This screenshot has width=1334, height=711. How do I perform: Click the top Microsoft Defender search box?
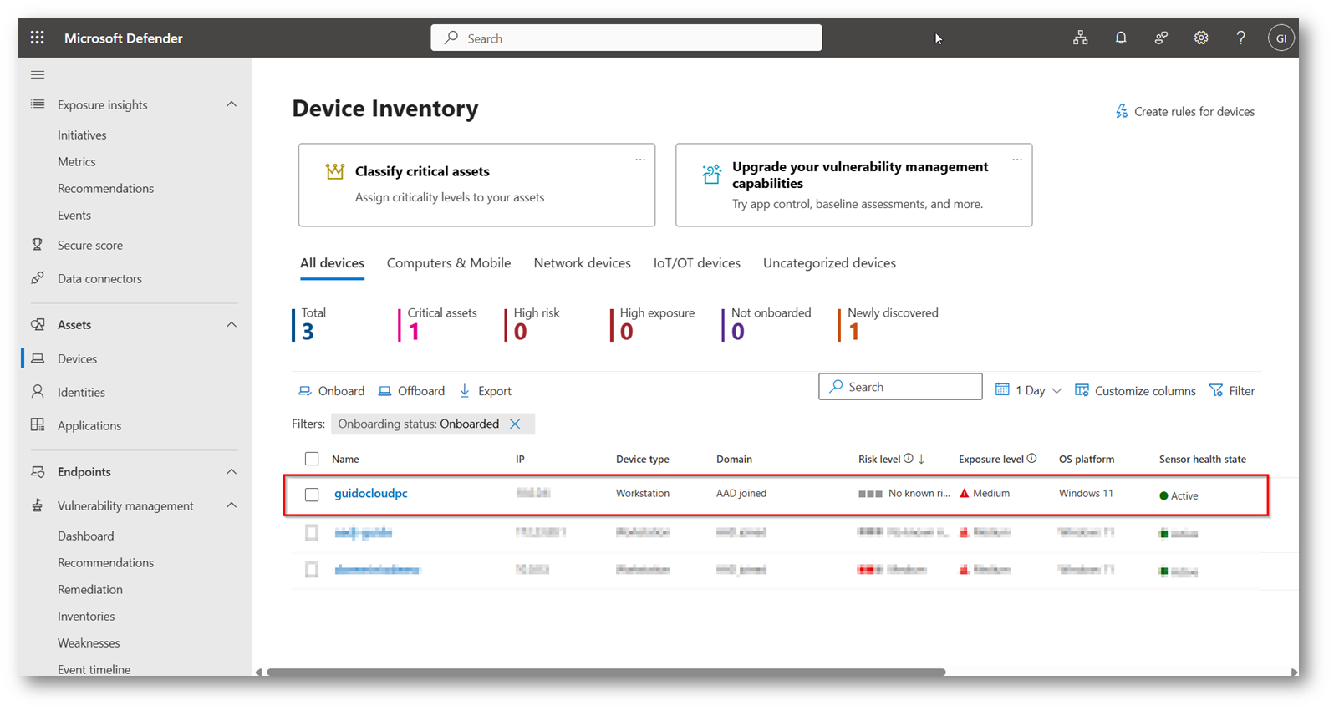[x=626, y=38]
